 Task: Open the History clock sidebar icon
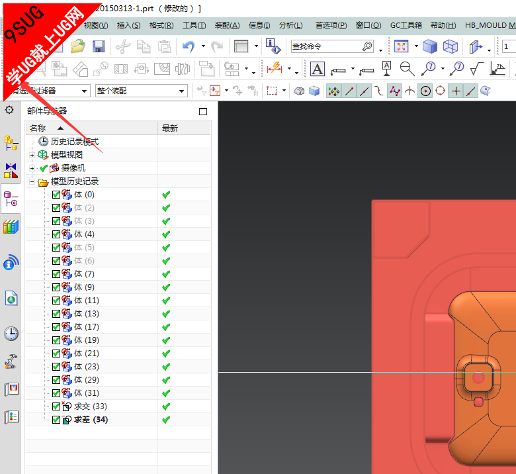11,334
